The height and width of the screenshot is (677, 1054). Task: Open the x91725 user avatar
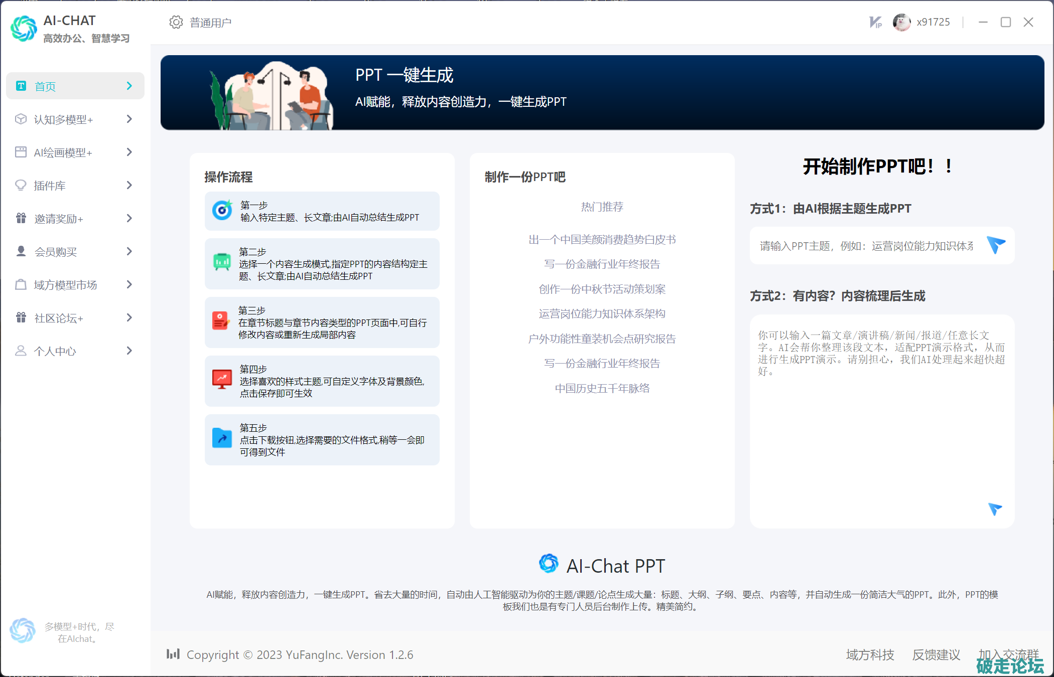[x=901, y=22]
